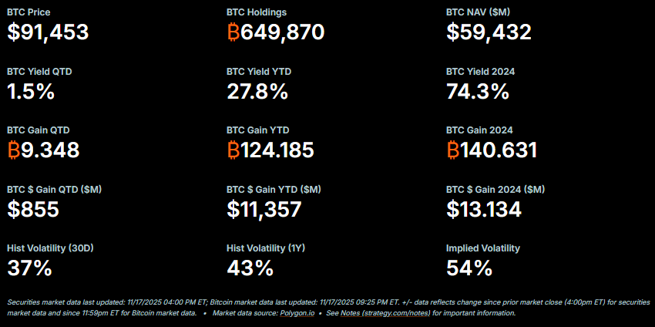Click the Implied Volatility label

(482, 248)
